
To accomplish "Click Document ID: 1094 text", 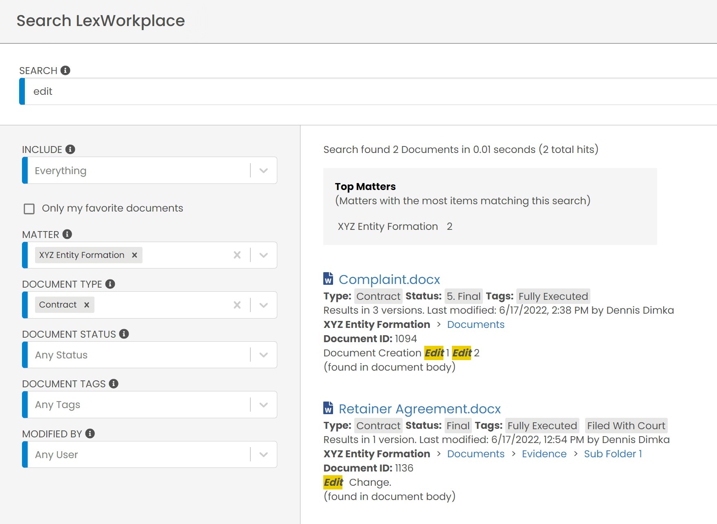I will 370,339.
